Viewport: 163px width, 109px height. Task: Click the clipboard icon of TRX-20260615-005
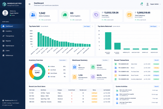pos(116,79)
